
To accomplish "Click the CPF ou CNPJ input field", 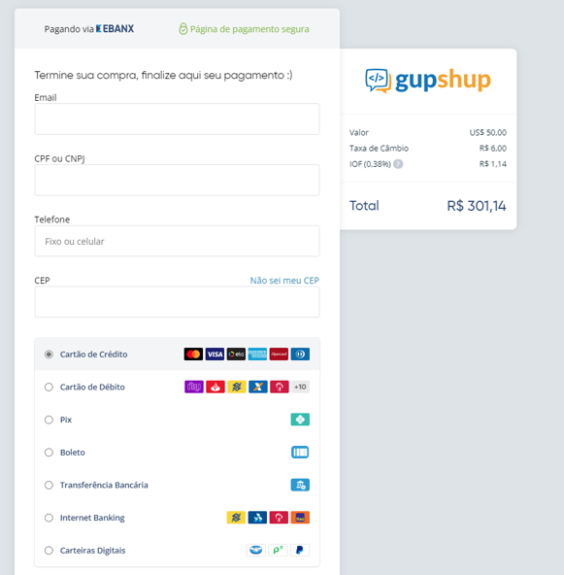I will (x=177, y=180).
